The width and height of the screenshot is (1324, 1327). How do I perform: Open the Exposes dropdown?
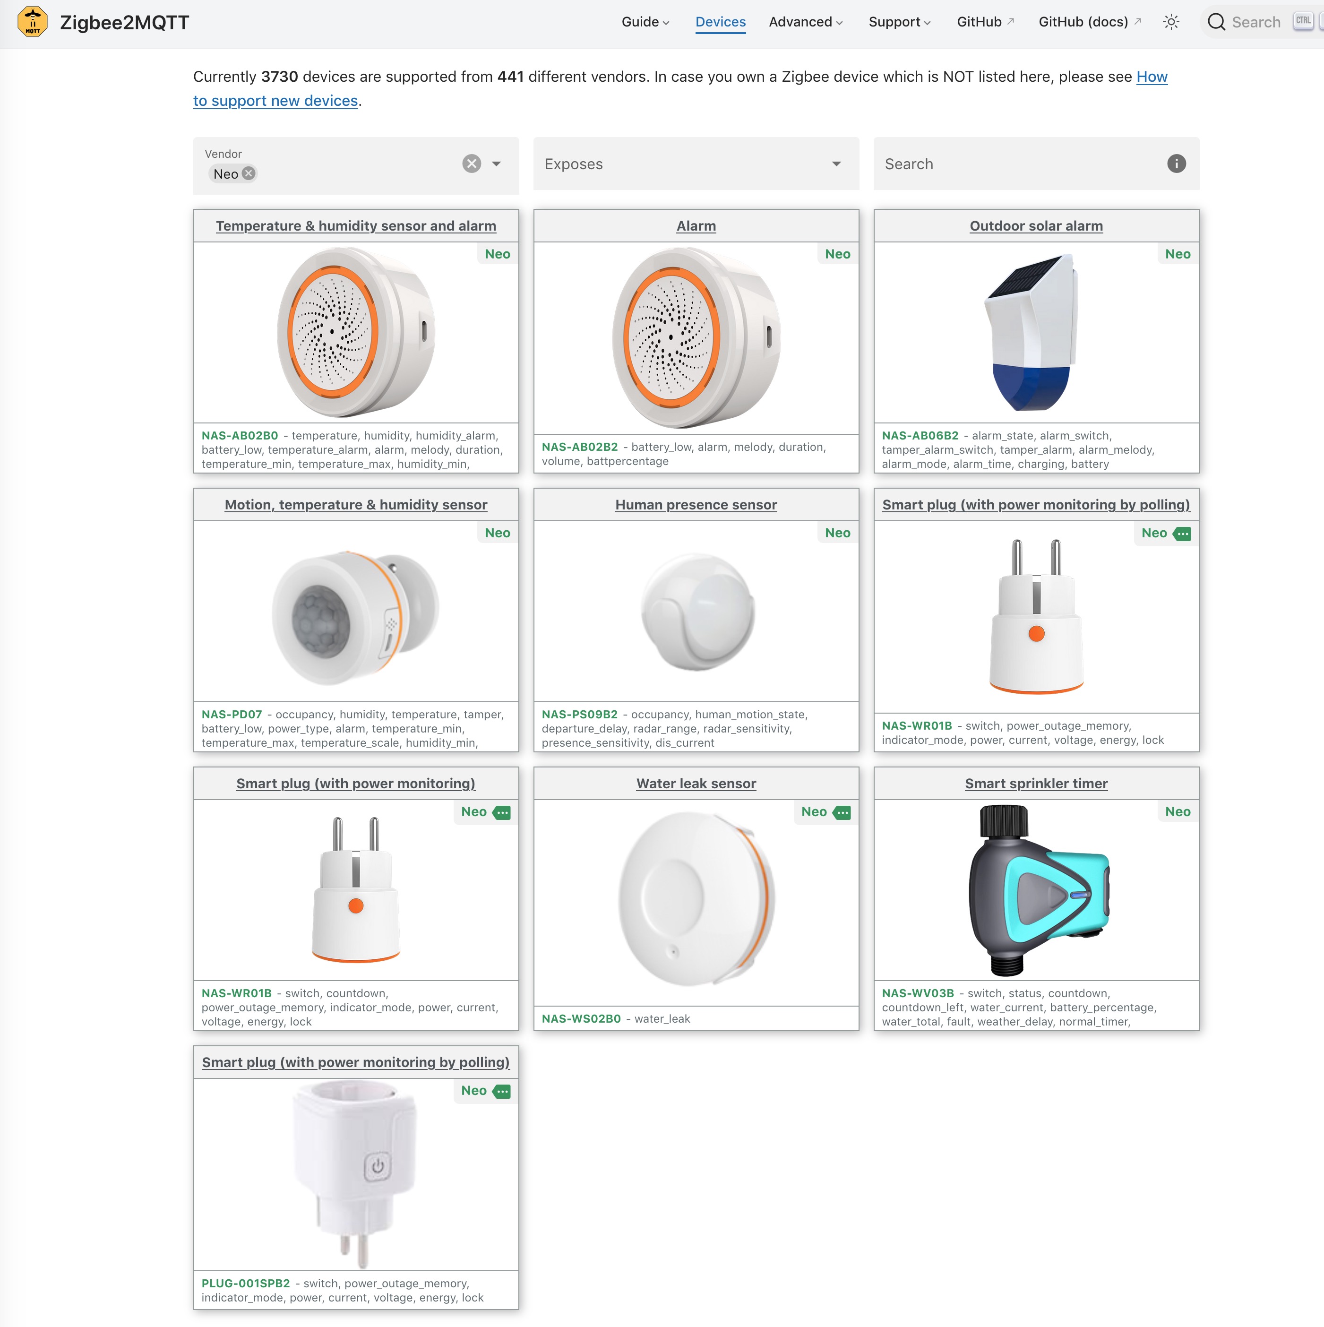tap(836, 164)
